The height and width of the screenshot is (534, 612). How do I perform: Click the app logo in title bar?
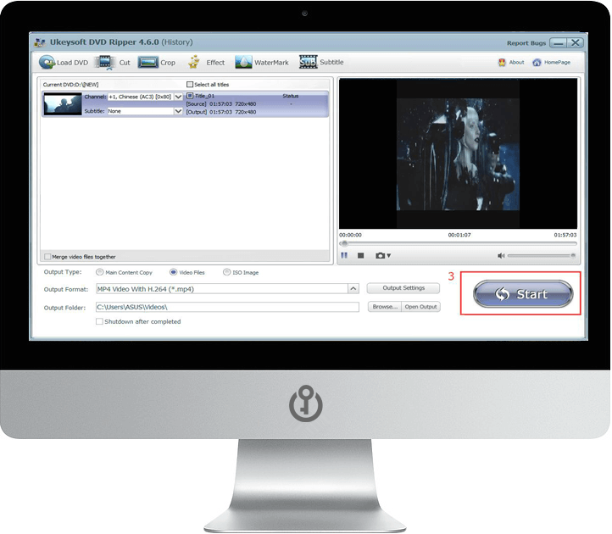coord(40,42)
